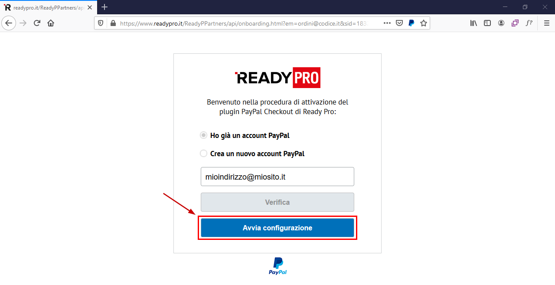Close the readypro.it tab
The height and width of the screenshot is (285, 555).
coord(90,7)
